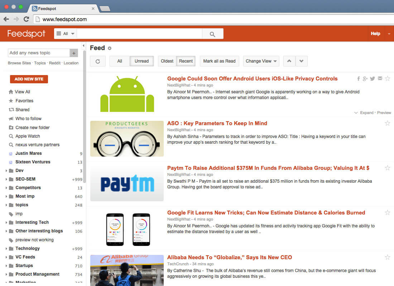Open the Google Fit article title
Viewport: 394px width, 286px height.
pos(266,213)
